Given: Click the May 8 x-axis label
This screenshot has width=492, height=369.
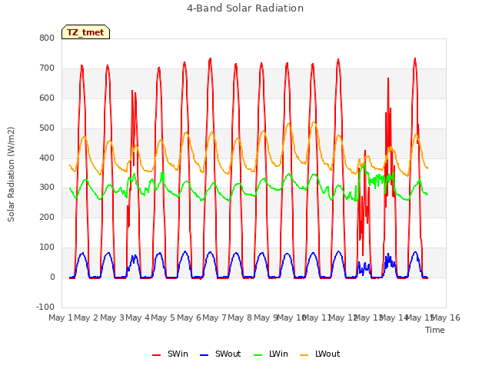Looking at the screenshot, I should [240, 317].
